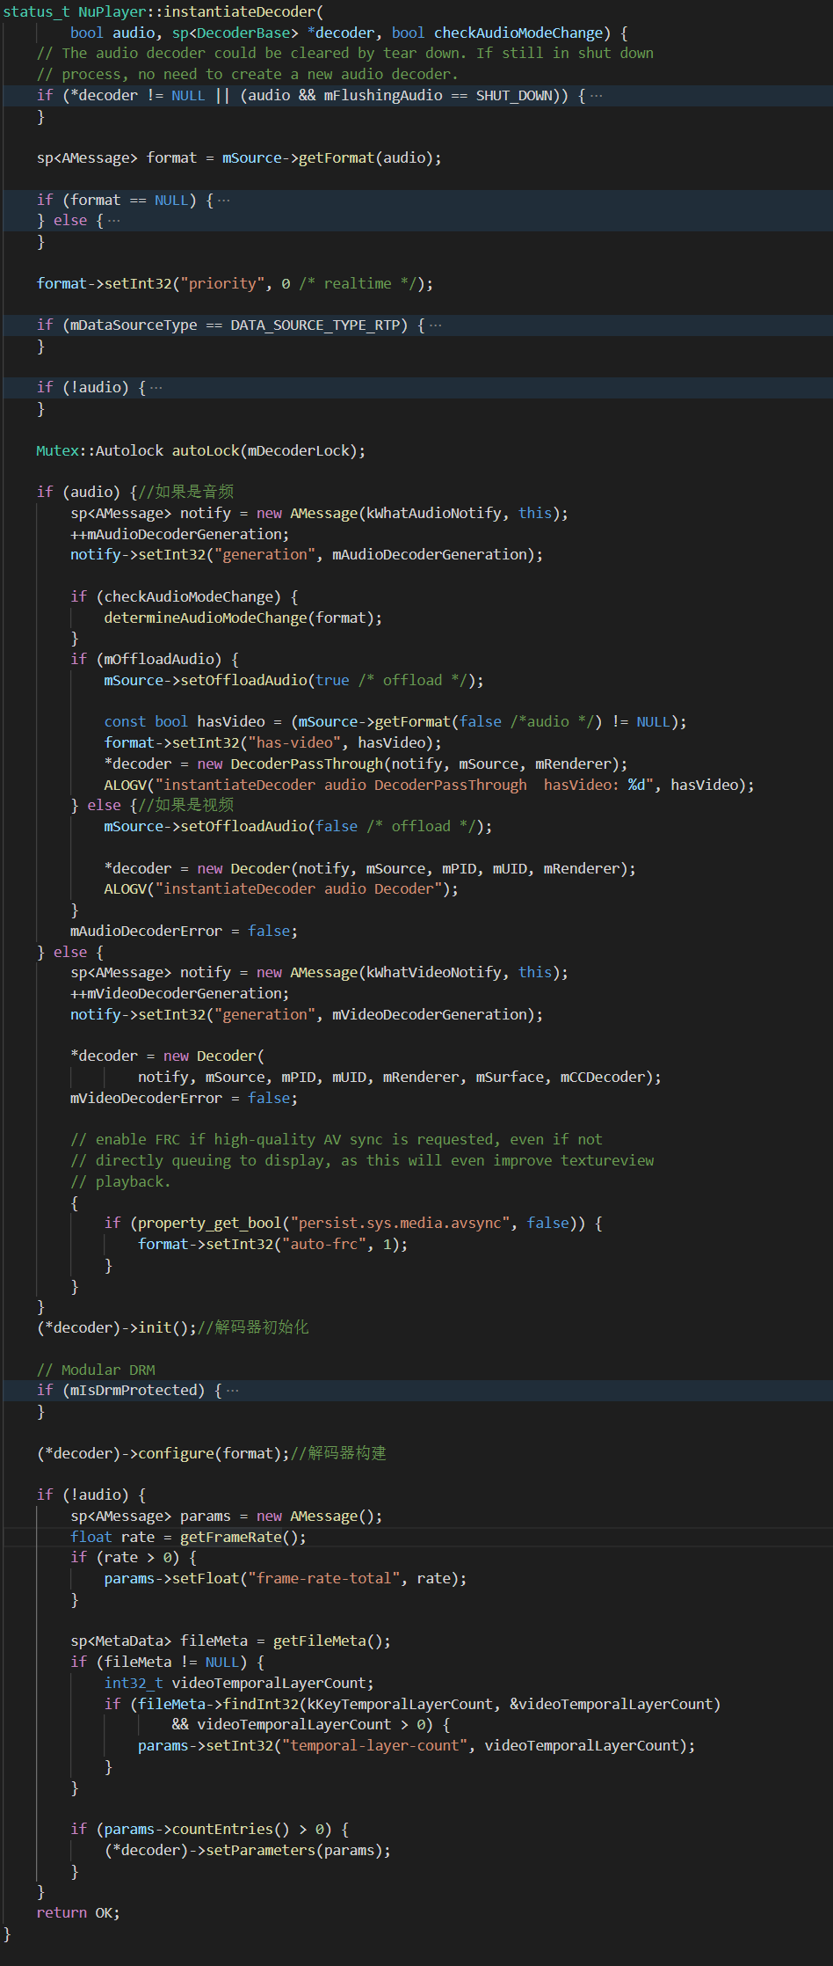The image size is (833, 1966).
Task: Click mVideoDecoderError = false statement
Action: point(184,1098)
